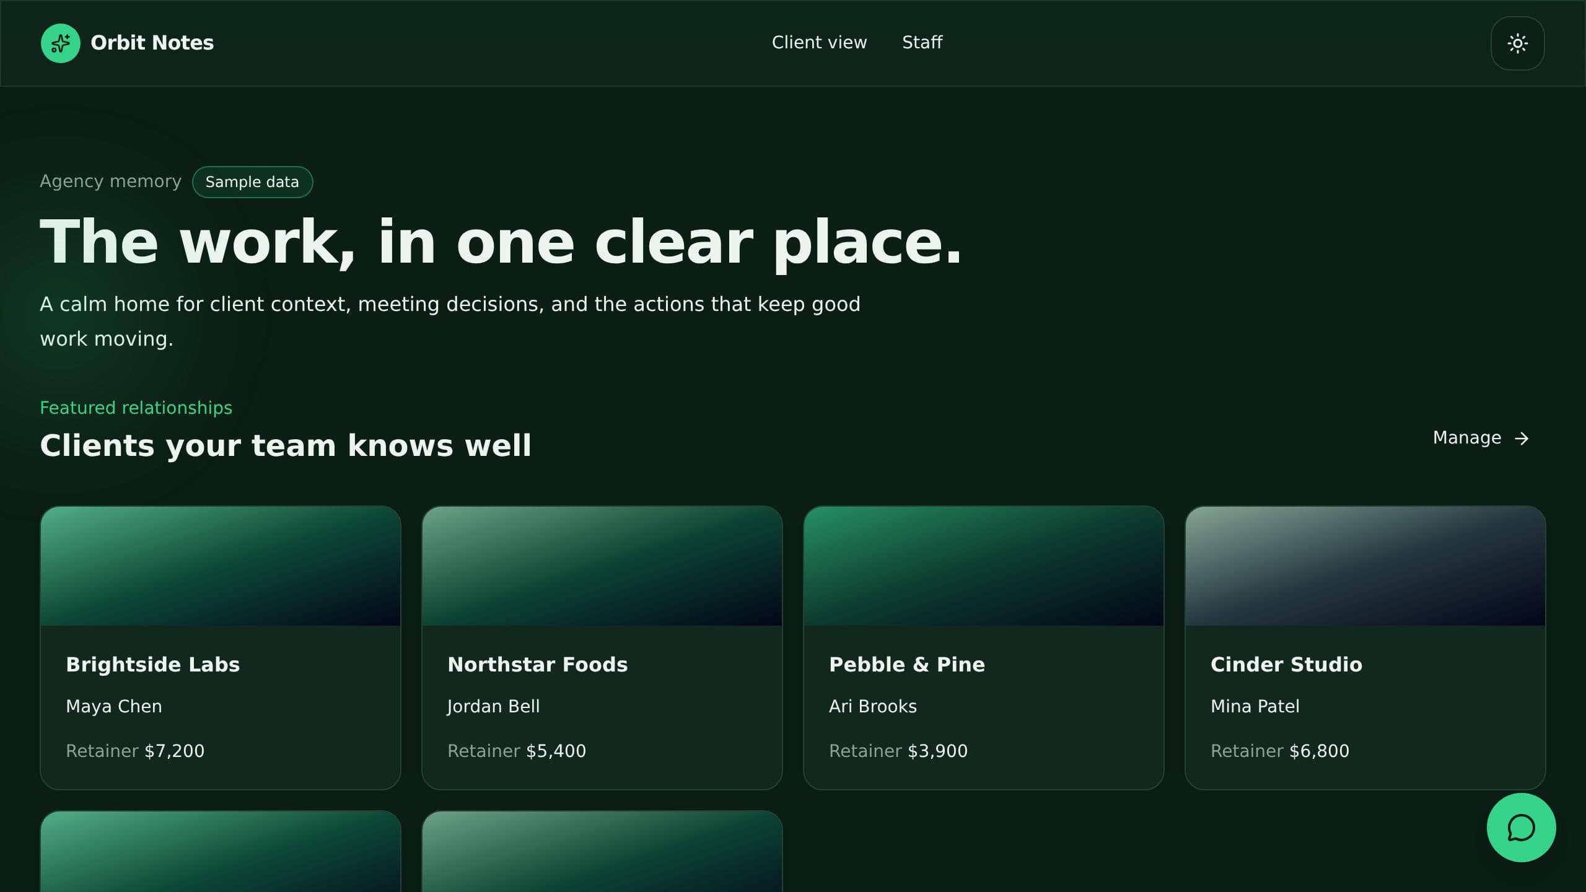The width and height of the screenshot is (1586, 892).
Task: Open the Cinder Studio client card title
Action: tap(1286, 665)
